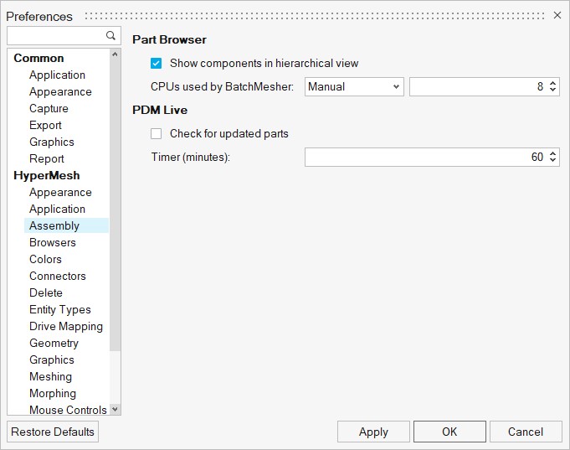Close the Preferences dialog

click(x=558, y=16)
